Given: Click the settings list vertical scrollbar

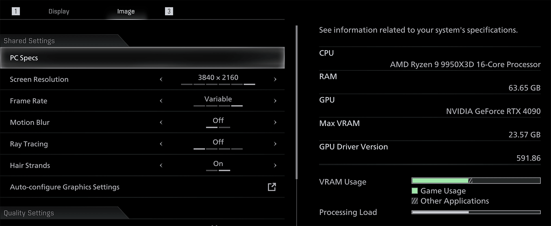Looking at the screenshot, I should coord(296,102).
